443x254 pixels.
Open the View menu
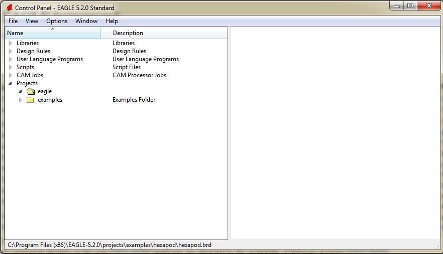pos(32,21)
